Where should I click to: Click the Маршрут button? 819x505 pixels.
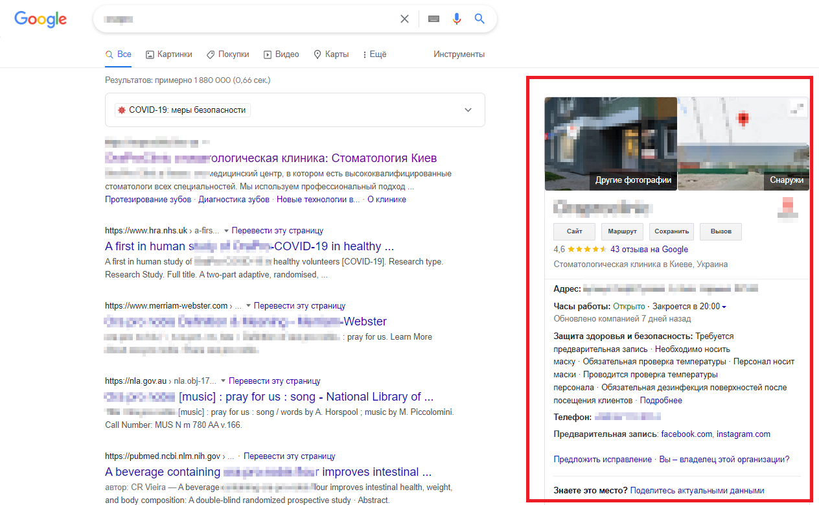pos(621,231)
